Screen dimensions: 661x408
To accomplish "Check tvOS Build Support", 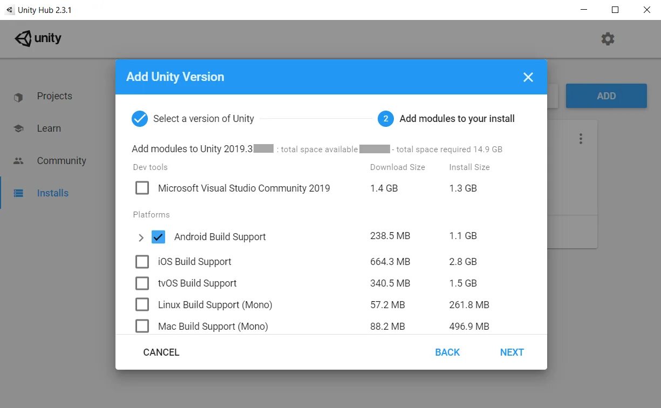I will click(x=142, y=283).
